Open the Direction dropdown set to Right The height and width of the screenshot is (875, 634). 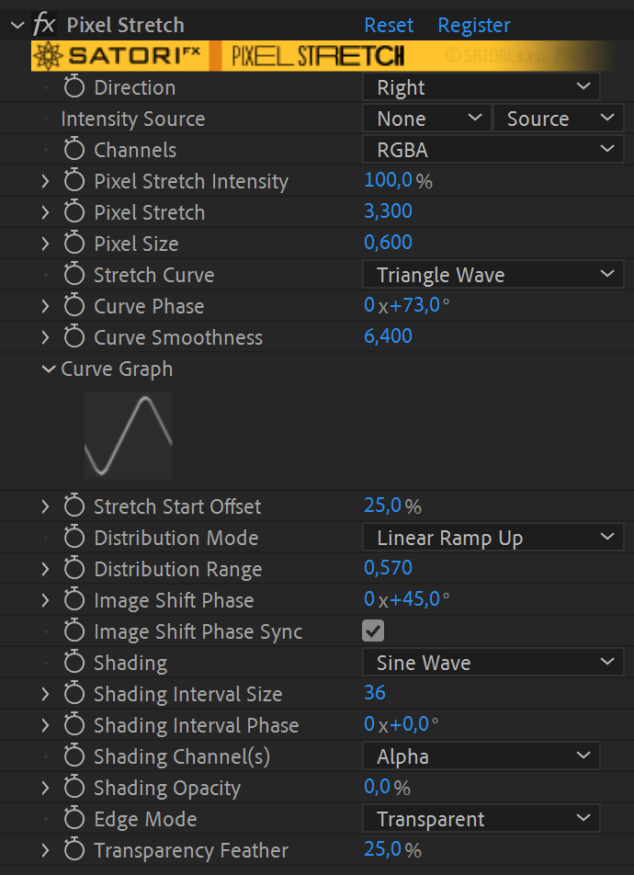pos(481,87)
